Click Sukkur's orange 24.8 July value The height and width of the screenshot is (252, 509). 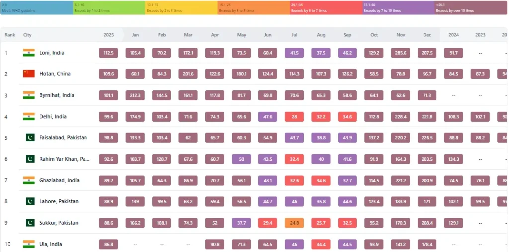pos(294,223)
